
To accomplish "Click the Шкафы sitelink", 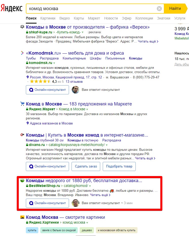I will (95, 58).
